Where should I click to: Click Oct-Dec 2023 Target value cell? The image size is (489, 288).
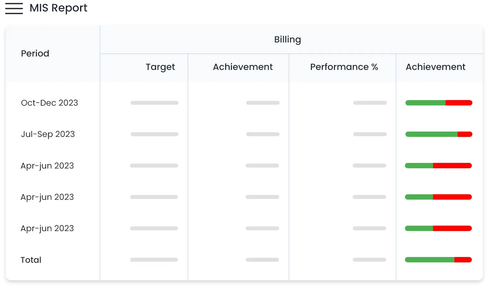point(154,103)
